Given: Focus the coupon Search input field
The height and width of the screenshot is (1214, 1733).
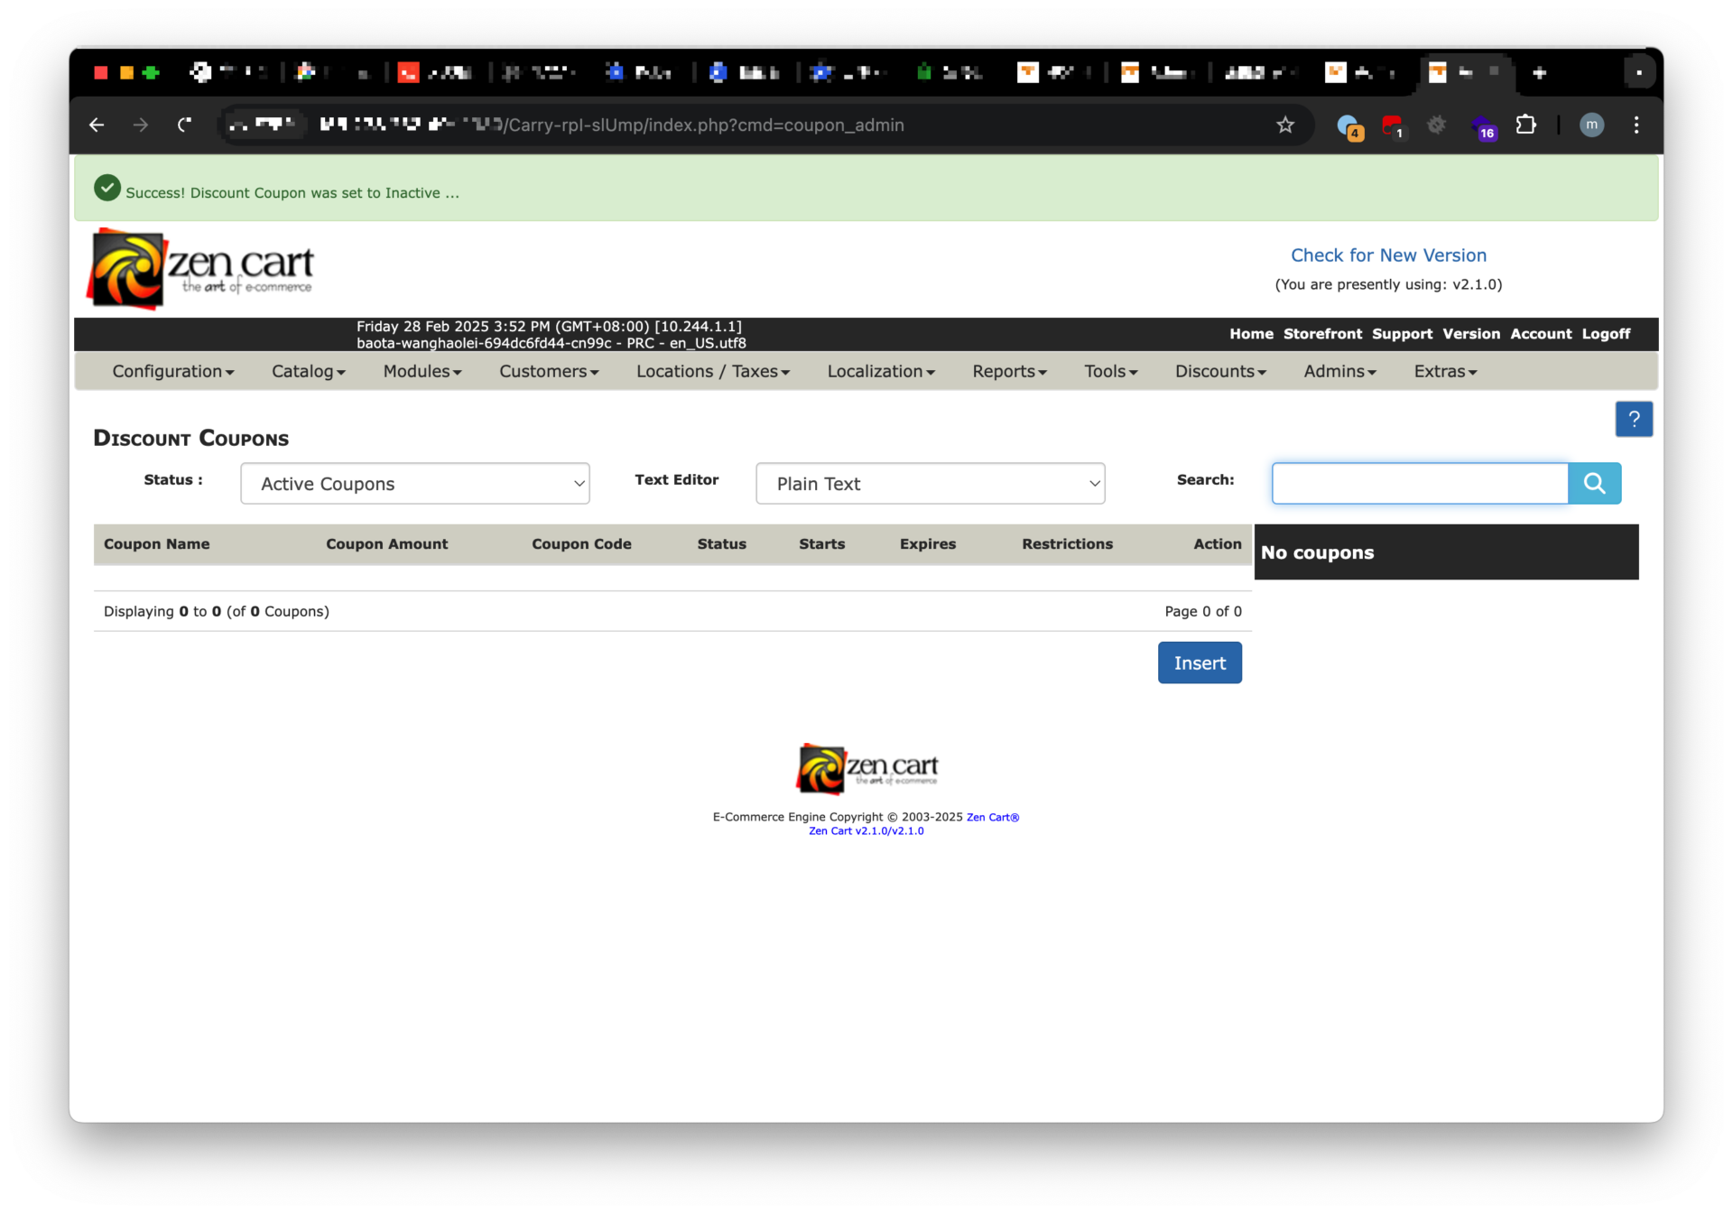Looking at the screenshot, I should tap(1419, 484).
